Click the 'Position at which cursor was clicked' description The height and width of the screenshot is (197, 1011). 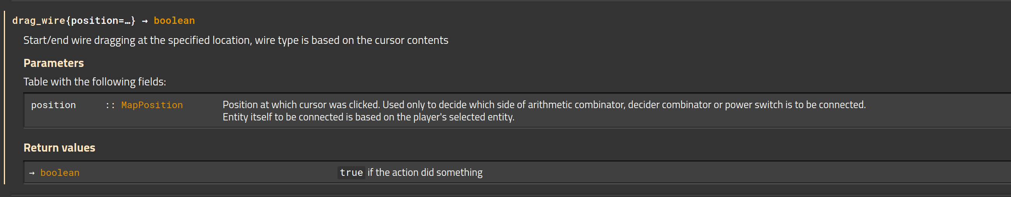544,105
